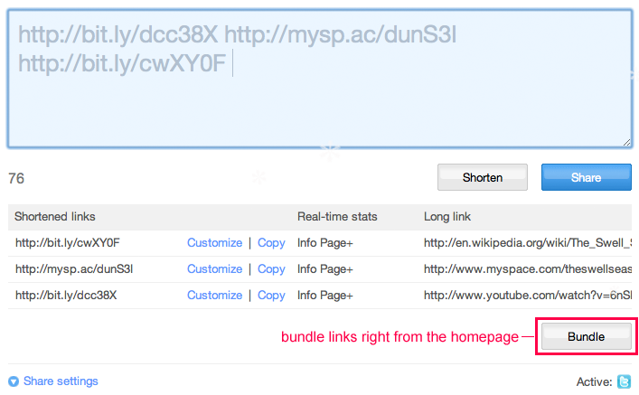Customize the mysp.ac/dunS3l link
Screen dimensions: 639x395
pos(215,269)
